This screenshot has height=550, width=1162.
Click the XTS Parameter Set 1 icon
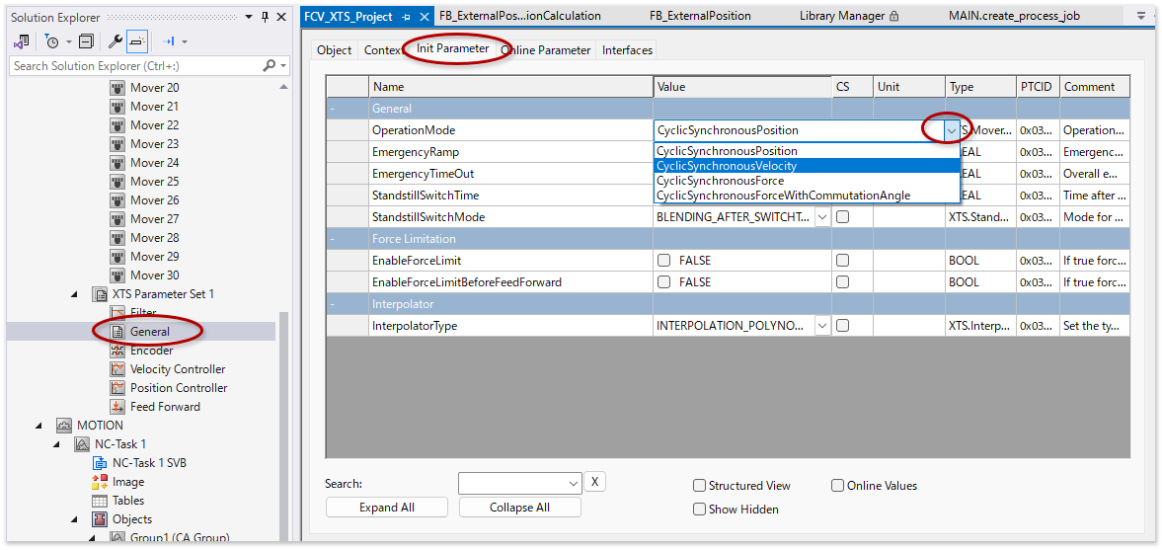click(x=99, y=294)
